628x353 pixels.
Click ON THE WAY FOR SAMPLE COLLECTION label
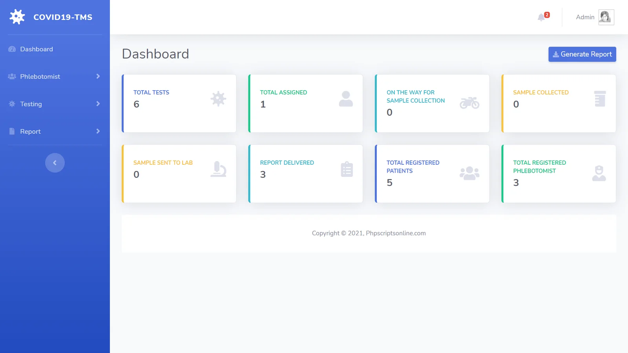coord(416,96)
